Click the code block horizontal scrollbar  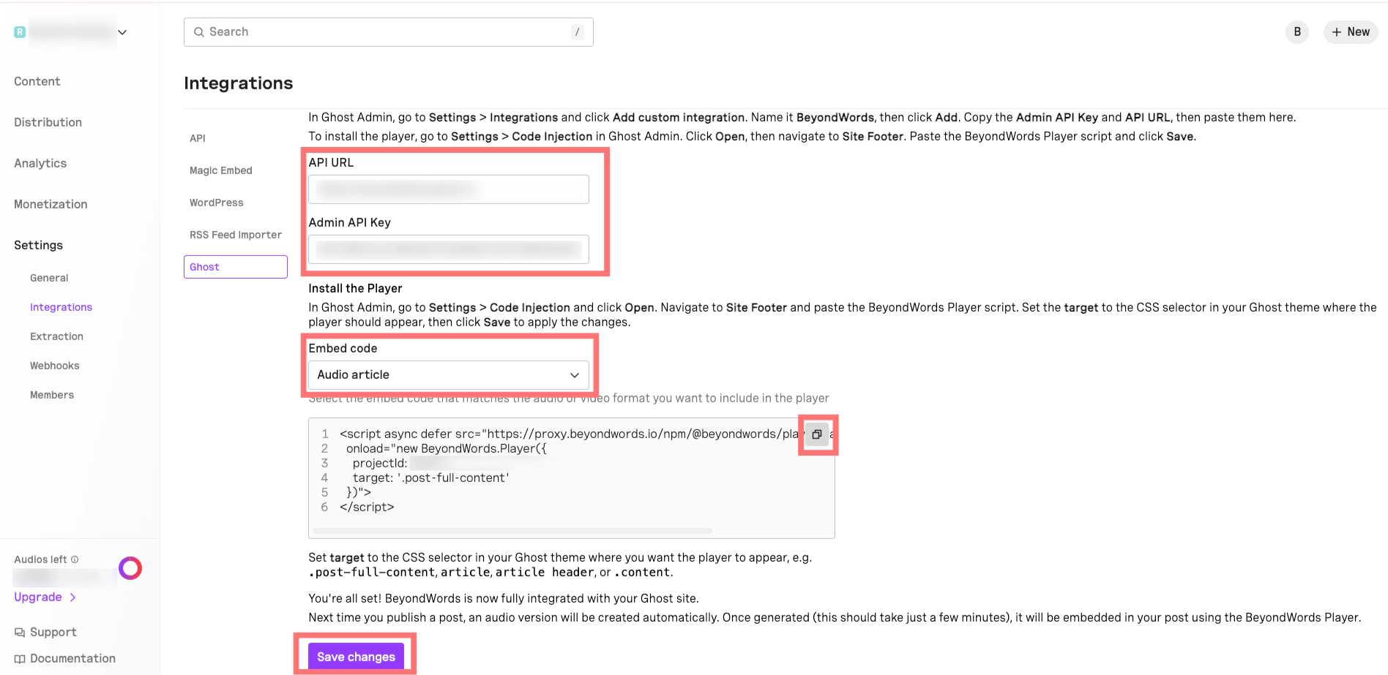pos(512,531)
